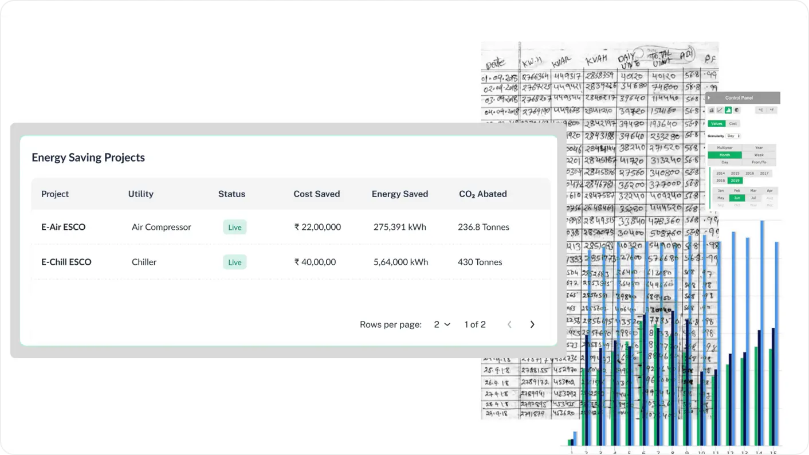809x455 pixels.
Task: Go to next page of projects table
Action: click(x=532, y=324)
